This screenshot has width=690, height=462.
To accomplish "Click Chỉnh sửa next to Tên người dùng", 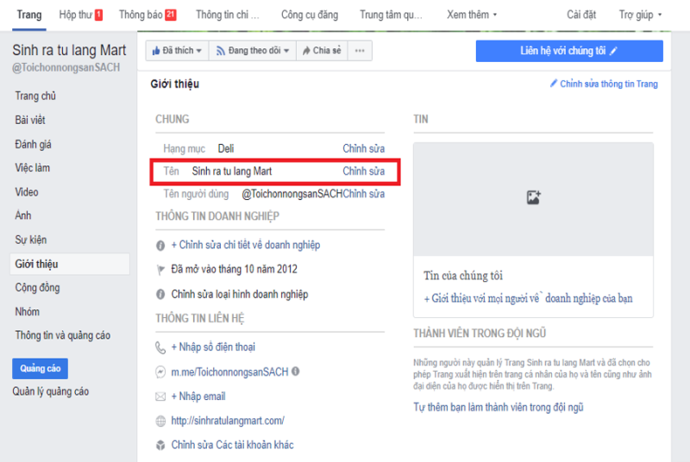I will tap(363, 194).
